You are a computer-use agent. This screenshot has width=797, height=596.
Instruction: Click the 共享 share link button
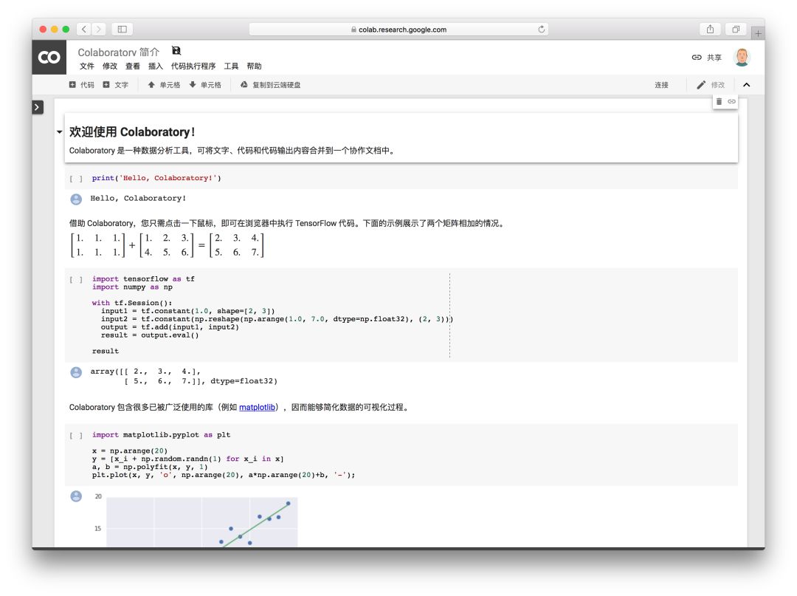(x=706, y=58)
